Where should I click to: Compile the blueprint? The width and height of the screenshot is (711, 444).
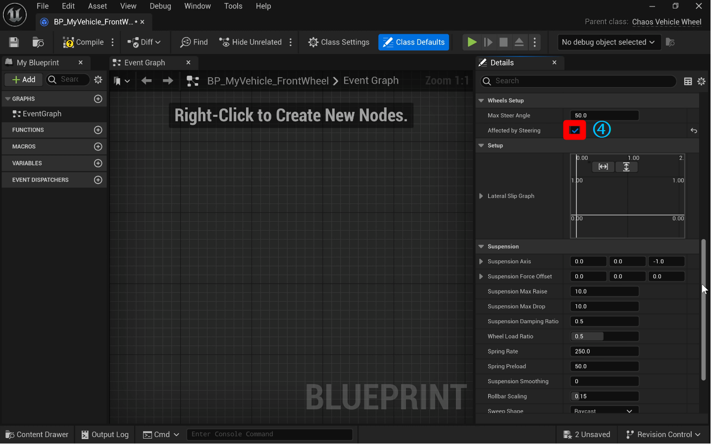83,42
